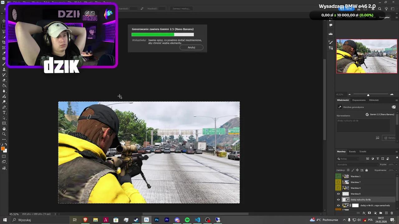Hide the Warstwa 8 layer

tap(339, 194)
